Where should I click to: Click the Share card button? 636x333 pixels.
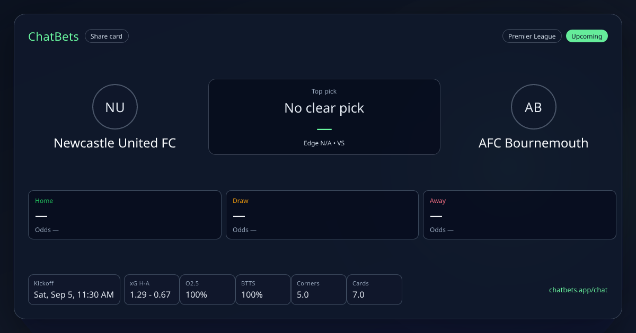tap(107, 36)
